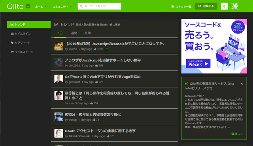Screen dimensions: 253x146
Task: Click the search magnifier icon
Action: pos(81,6)
